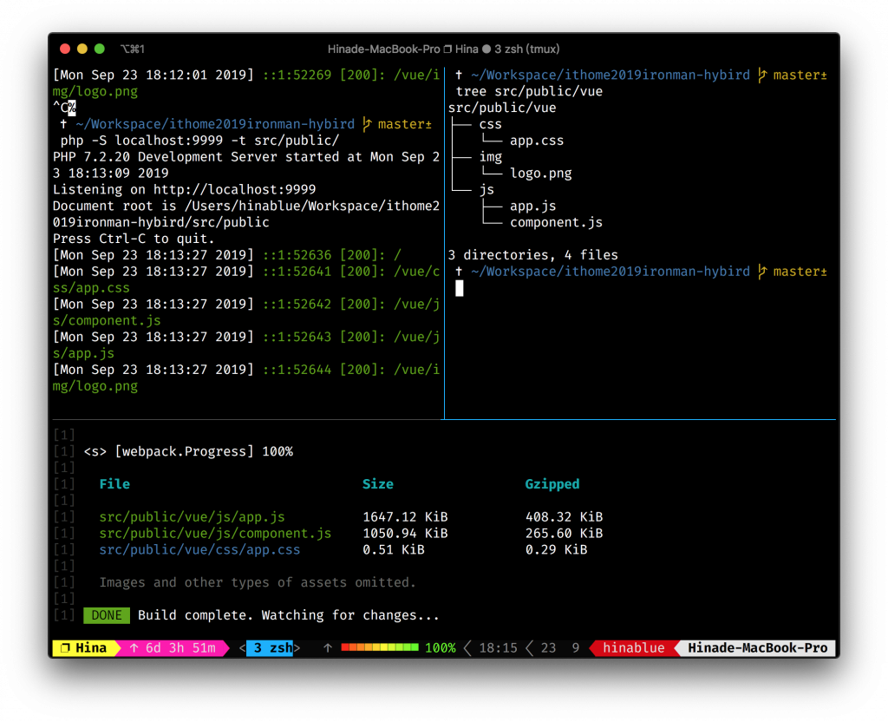Click the 265.60 KiB gzipped value

pos(564,534)
